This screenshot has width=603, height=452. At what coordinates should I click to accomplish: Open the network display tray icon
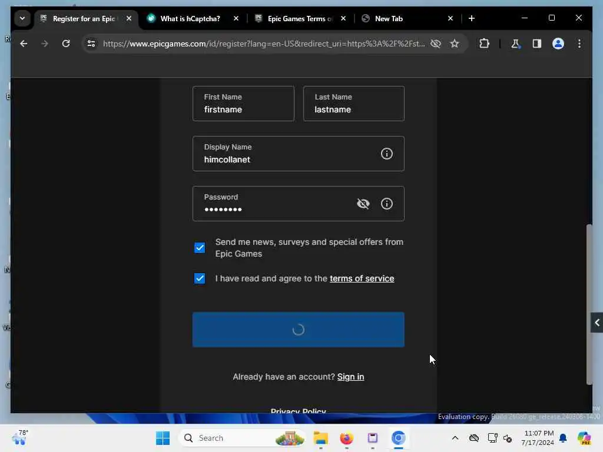click(492, 438)
